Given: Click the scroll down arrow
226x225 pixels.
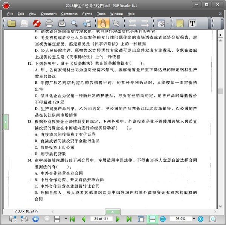Looking at the screenshot, I should point(220,206).
